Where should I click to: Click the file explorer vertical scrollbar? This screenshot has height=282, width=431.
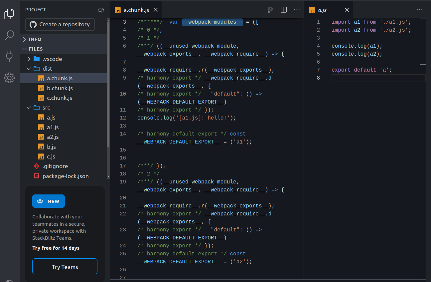108,83
